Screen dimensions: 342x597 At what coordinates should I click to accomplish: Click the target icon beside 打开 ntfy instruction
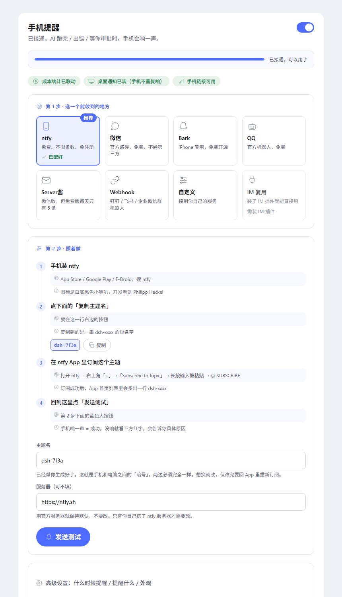[56, 375]
